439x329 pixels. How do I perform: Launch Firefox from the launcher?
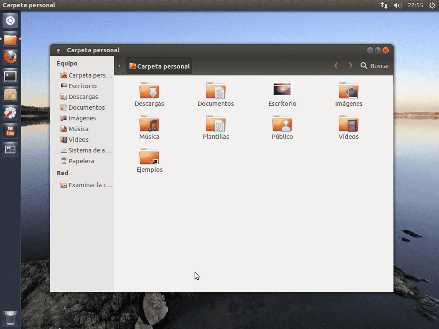point(10,57)
